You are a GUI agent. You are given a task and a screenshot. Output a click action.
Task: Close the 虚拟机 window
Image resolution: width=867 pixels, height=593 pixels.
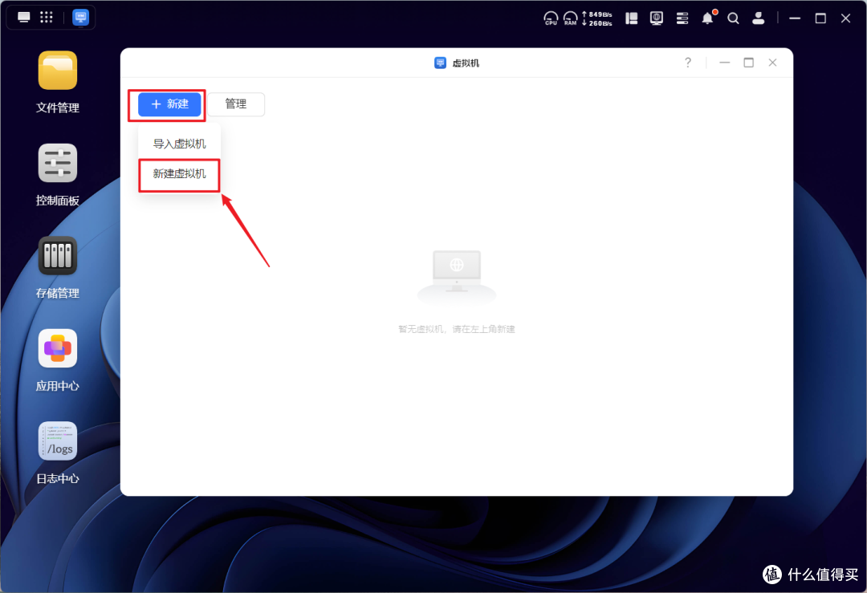pyautogui.click(x=772, y=63)
